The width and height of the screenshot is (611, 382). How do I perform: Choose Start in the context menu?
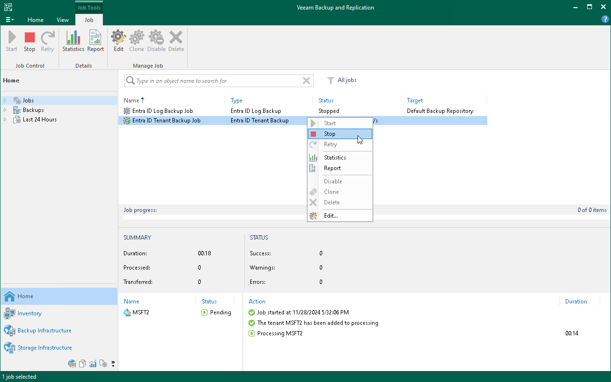click(x=340, y=123)
